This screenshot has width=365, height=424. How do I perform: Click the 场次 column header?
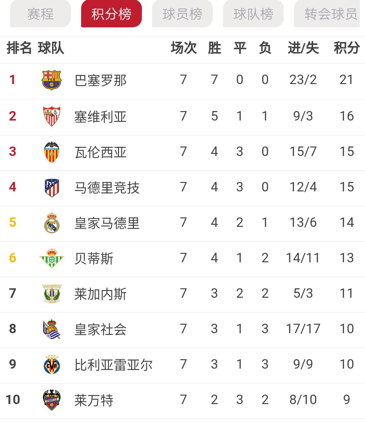184,48
